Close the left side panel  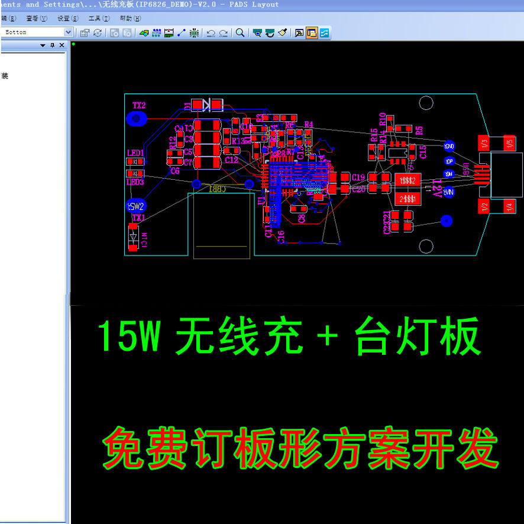62,44
